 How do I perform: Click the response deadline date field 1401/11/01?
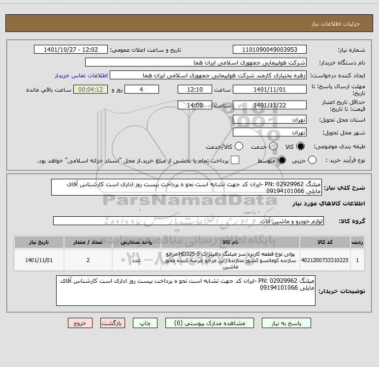coord(269,89)
